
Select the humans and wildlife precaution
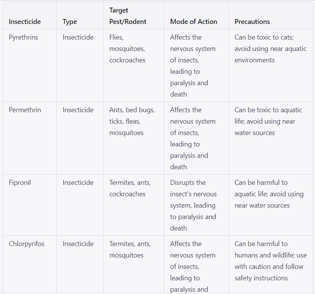click(270, 261)
